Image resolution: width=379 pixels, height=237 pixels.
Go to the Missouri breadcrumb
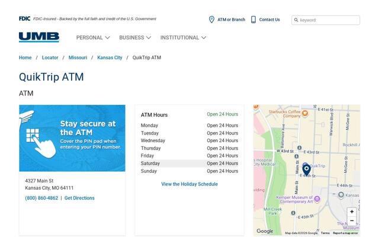coord(78,57)
